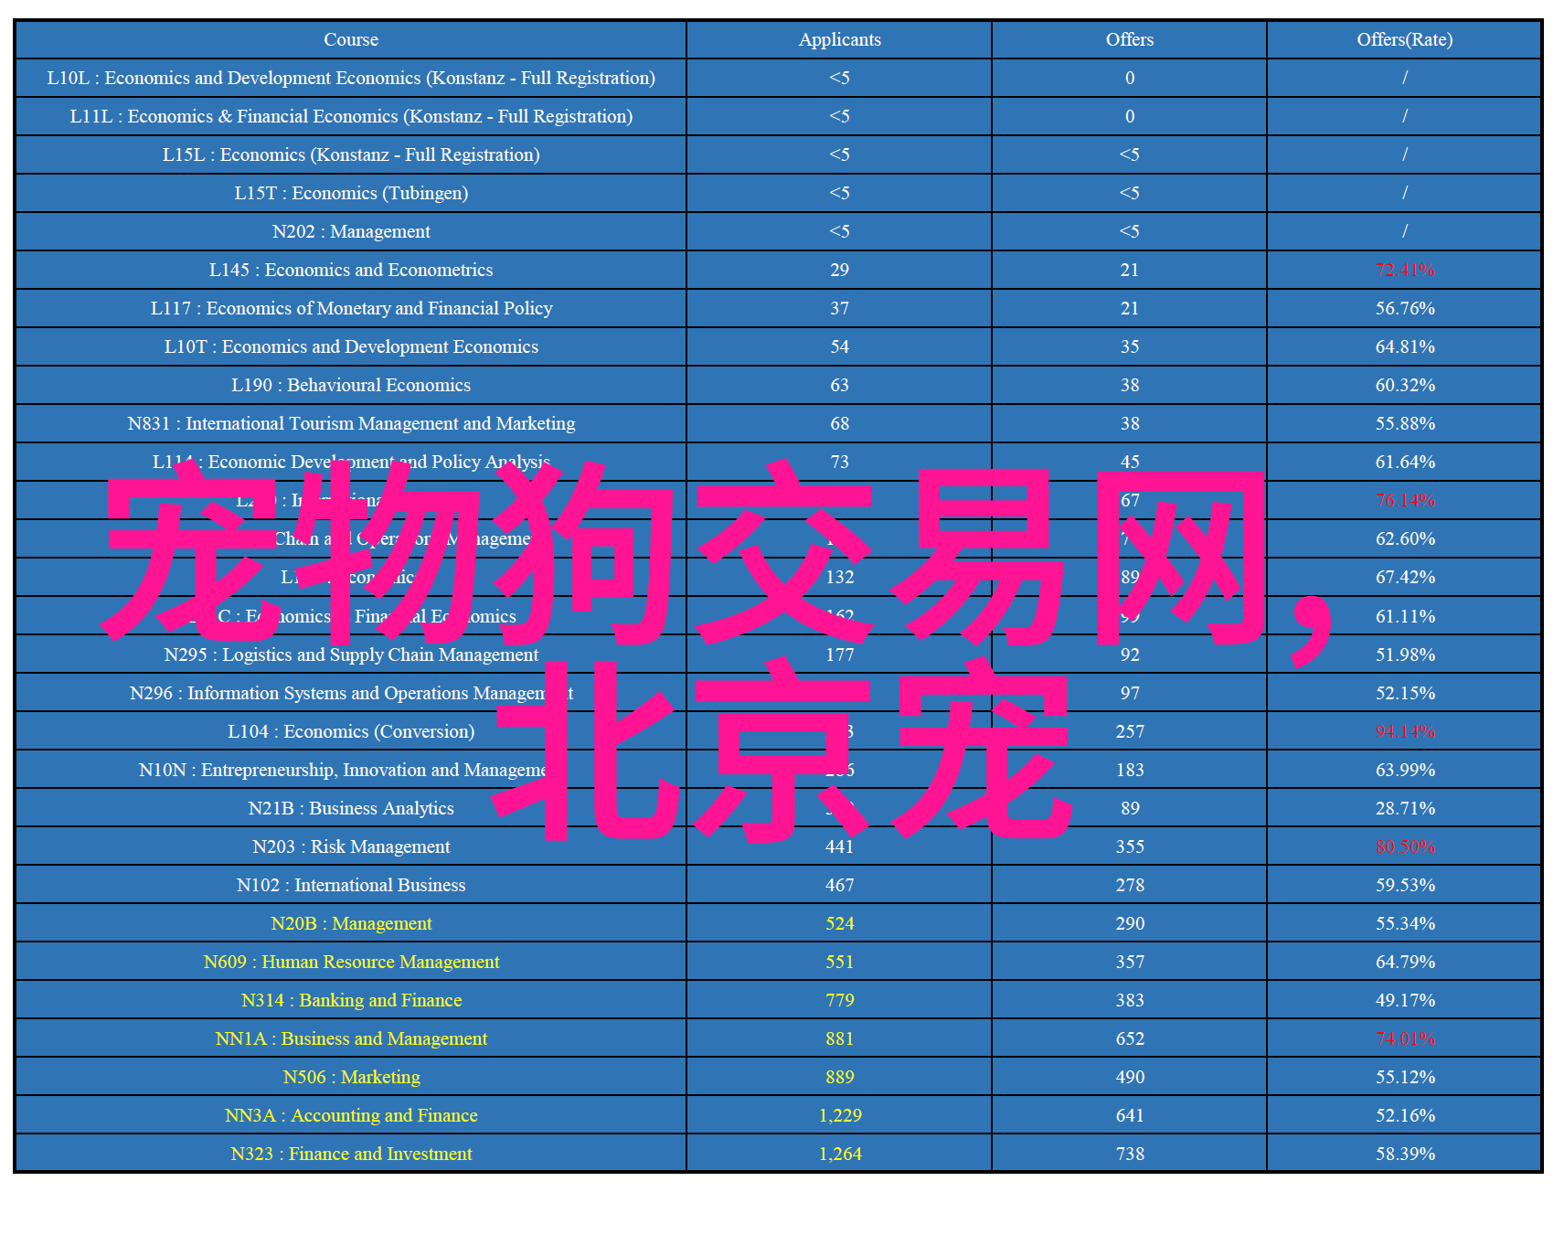Screen dimensions: 1564x1256
Task: Select N314 : Banking and Finance
Action: pos(351,1000)
